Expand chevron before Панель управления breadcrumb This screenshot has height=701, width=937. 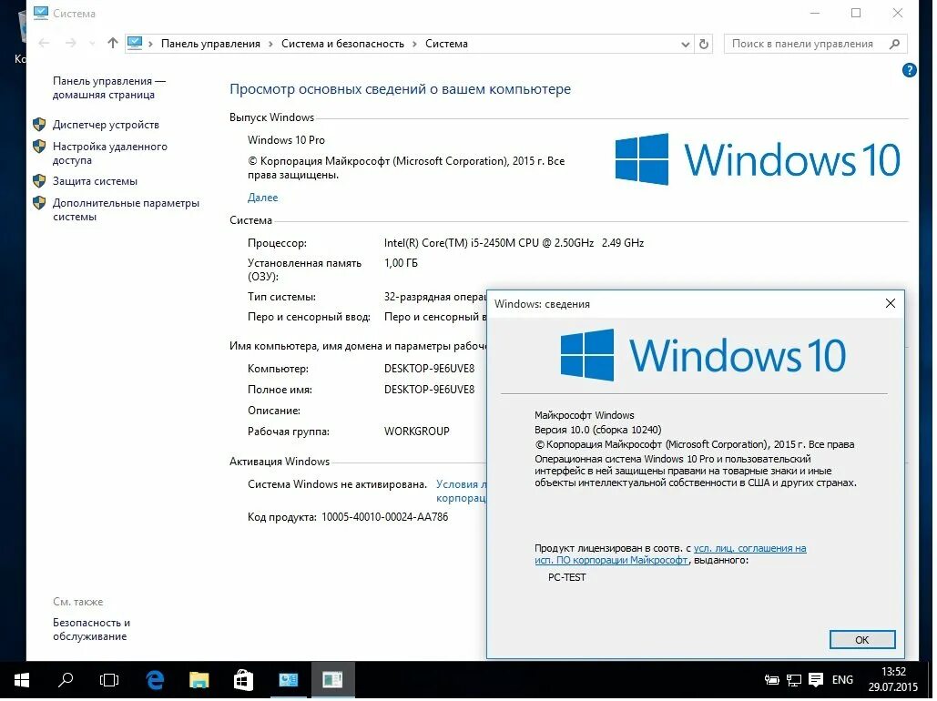click(x=150, y=44)
